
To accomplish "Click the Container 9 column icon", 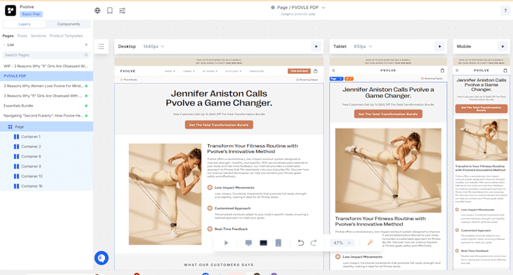I will tap(17, 166).
